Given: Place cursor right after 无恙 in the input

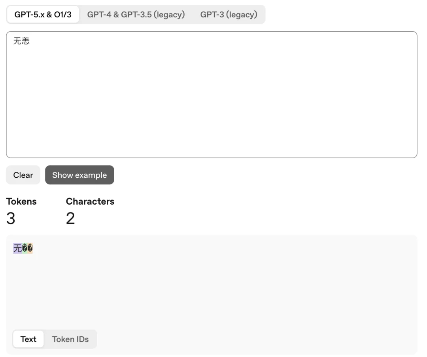Looking at the screenshot, I should click(x=30, y=41).
